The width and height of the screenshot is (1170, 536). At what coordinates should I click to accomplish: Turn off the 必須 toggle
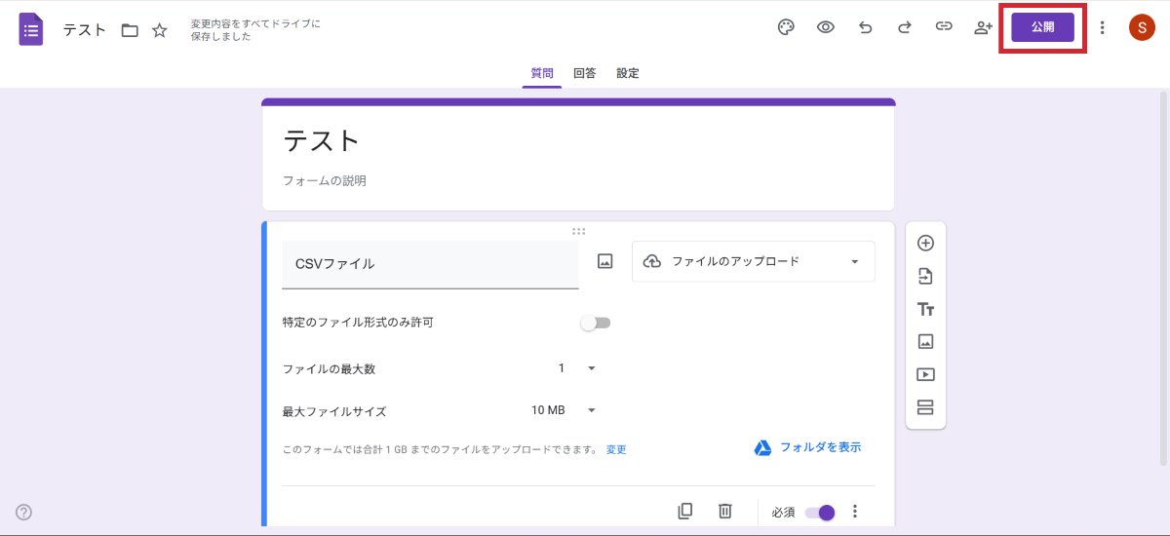point(820,513)
